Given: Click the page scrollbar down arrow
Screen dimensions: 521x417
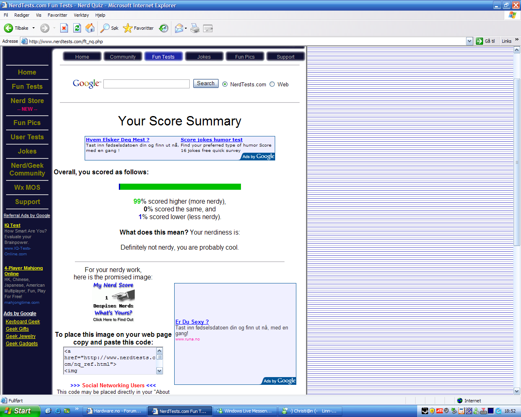Looking at the screenshot, I should [x=517, y=391].
